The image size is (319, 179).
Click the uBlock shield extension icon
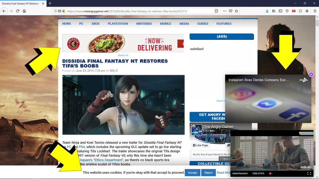click(x=287, y=11)
